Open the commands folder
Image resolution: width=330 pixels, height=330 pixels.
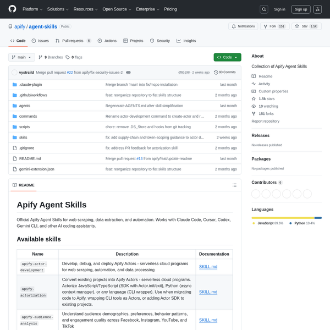point(28,116)
